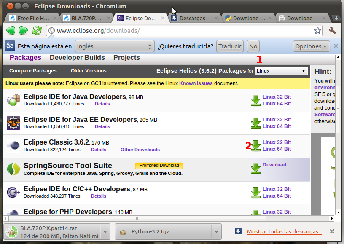Click the horizontal scrollbar thumb

point(137,218)
